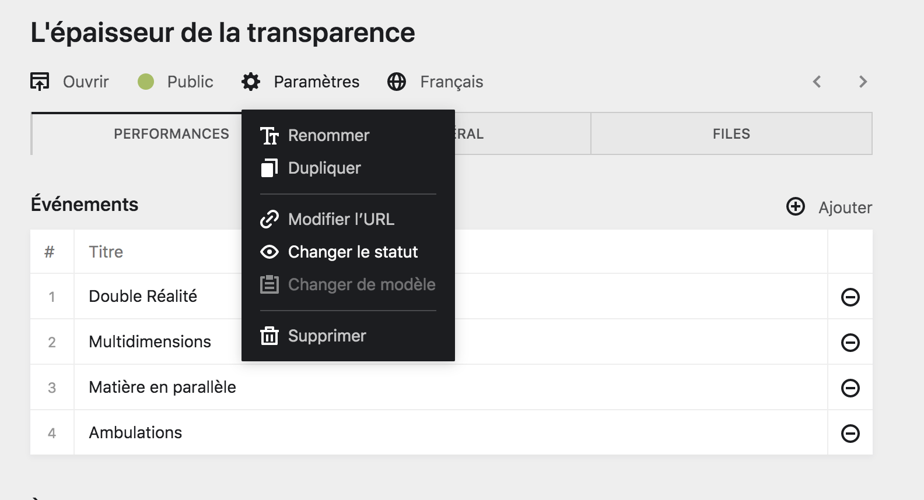Click the Paramètres gear icon
This screenshot has width=924, height=500.
pos(250,82)
